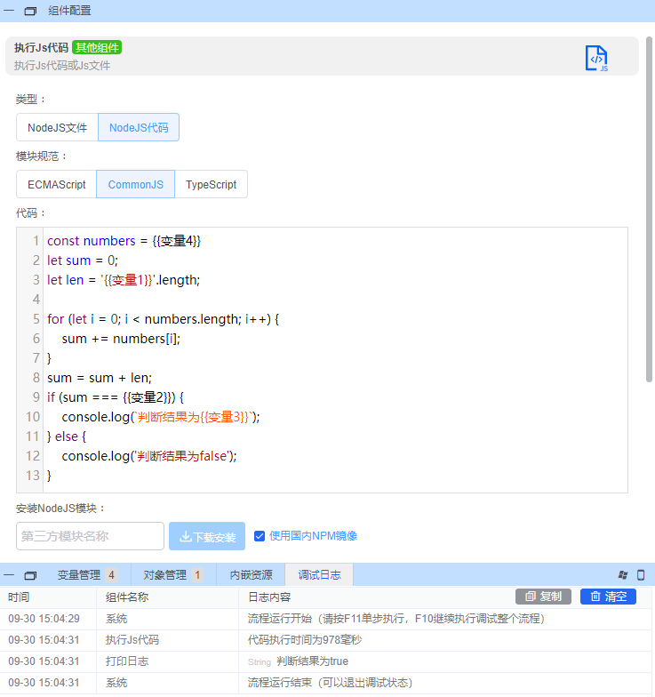Click 清空 to clear debug log
This screenshot has height=697, width=655.
click(608, 597)
